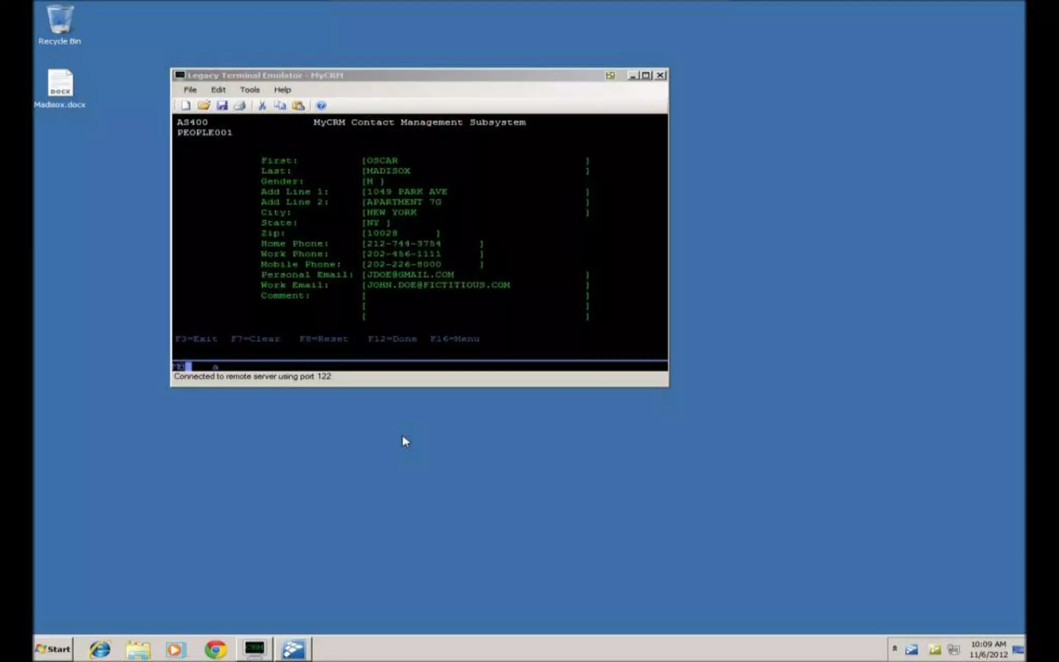Click the AS400 label text

pyautogui.click(x=192, y=123)
